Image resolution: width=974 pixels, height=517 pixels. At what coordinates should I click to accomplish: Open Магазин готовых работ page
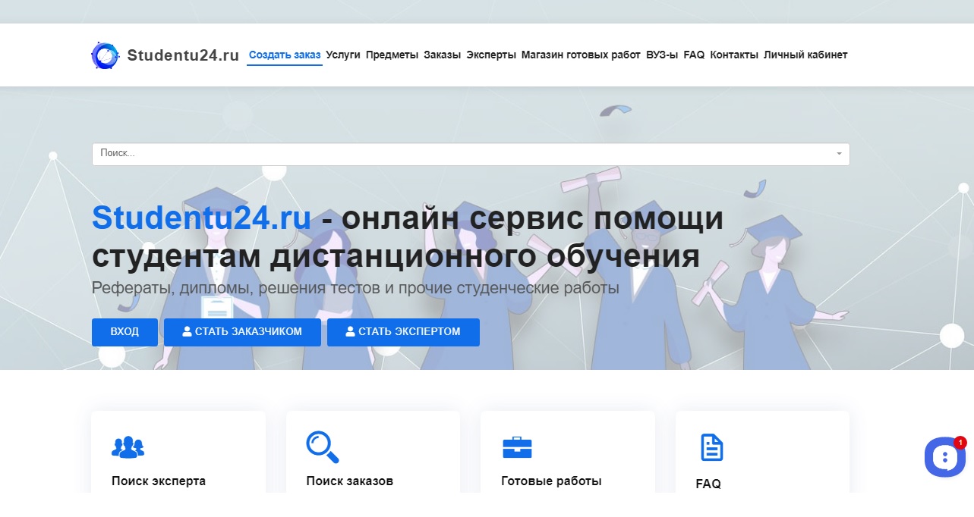pos(581,55)
